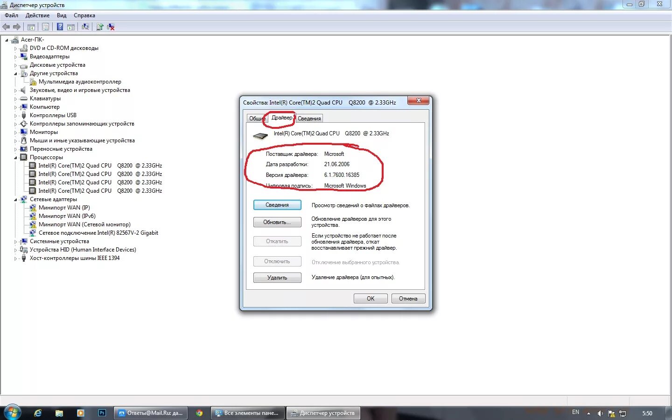Image resolution: width=672 pixels, height=420 pixels.
Task: Switch to the Общие tab
Action: (x=256, y=119)
